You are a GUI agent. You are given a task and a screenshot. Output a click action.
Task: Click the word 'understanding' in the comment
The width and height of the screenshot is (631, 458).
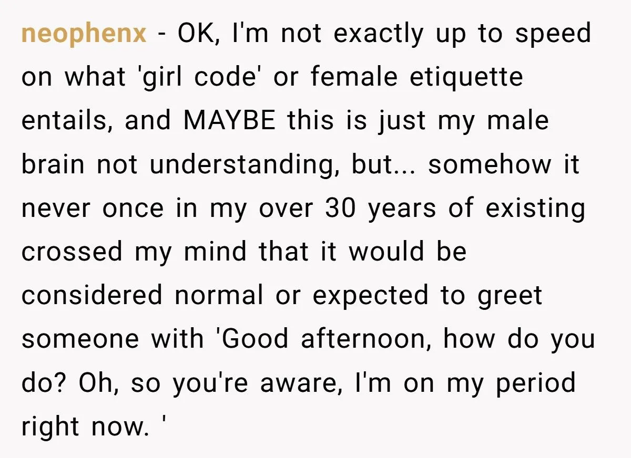point(242,165)
